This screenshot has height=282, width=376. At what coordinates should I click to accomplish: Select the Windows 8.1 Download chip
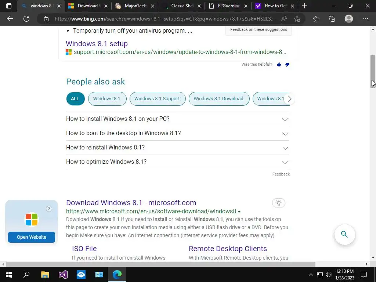219,99
